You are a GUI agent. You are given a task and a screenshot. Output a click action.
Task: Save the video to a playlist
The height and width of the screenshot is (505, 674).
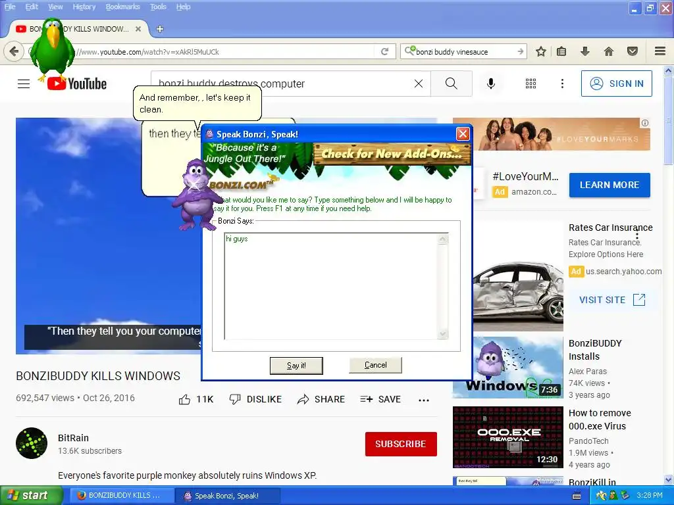pyautogui.click(x=380, y=399)
